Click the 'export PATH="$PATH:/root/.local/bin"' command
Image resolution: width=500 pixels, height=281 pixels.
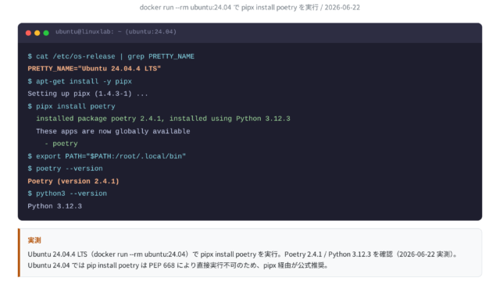106,156
